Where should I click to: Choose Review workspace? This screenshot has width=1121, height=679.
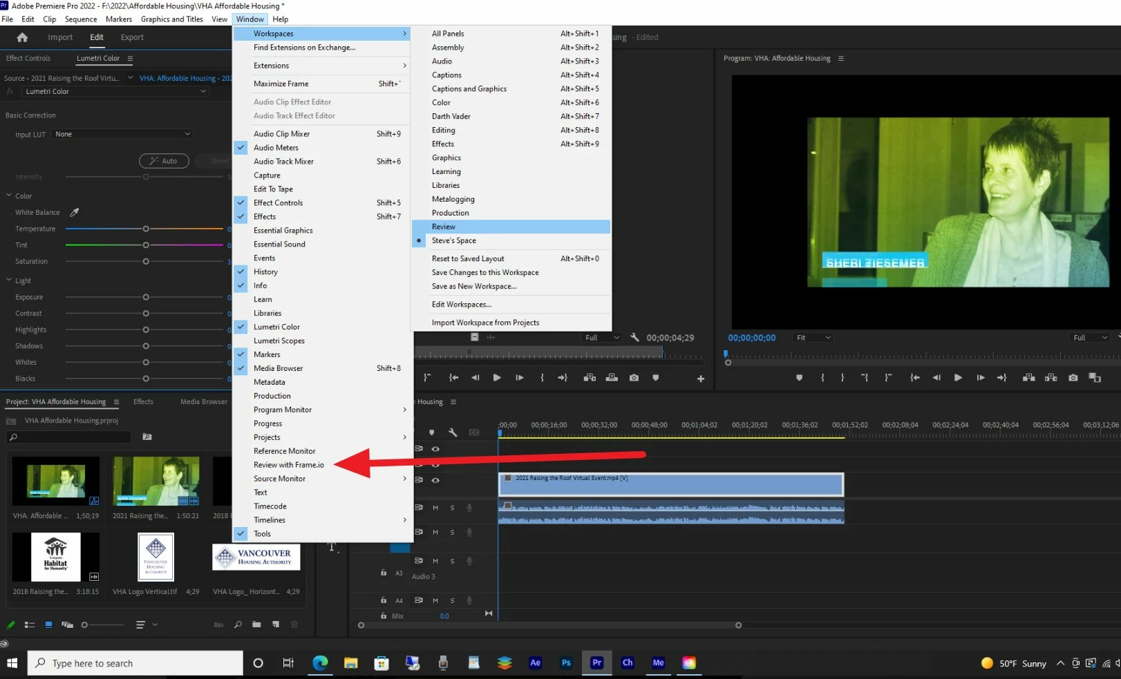(x=511, y=227)
